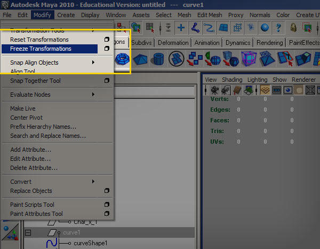Open viewport View menu
This screenshot has width=320, height=249.
[211, 80]
